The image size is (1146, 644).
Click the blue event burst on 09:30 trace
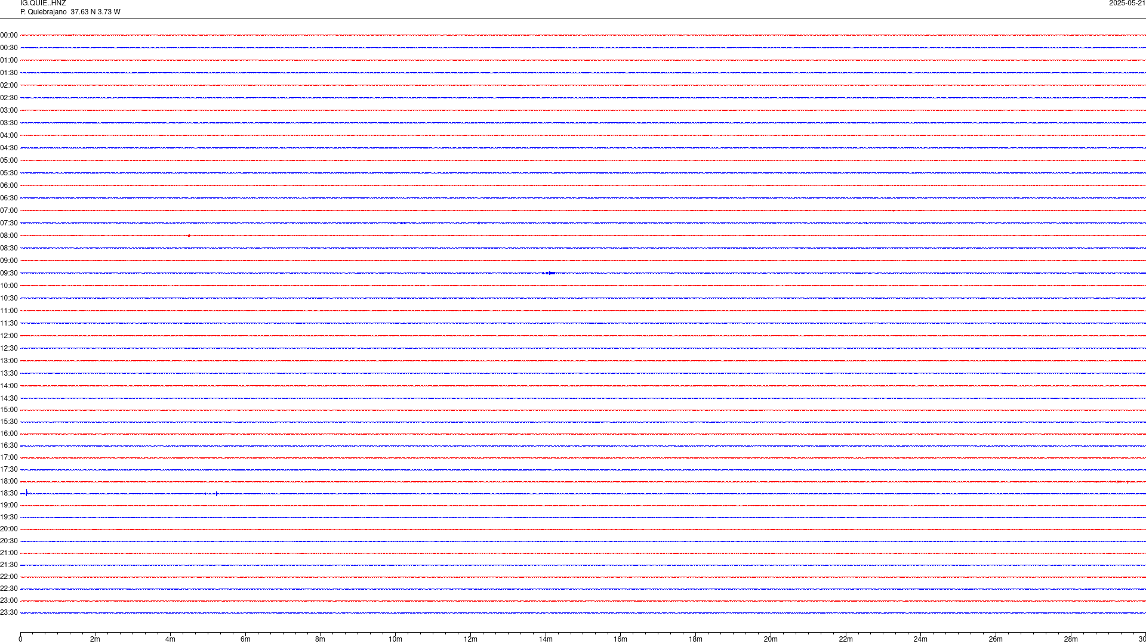click(x=549, y=273)
